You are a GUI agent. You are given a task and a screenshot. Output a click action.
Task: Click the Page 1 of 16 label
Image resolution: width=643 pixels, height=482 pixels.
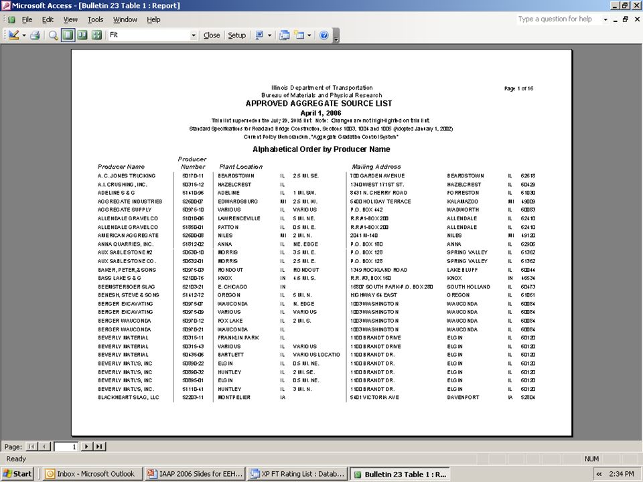[518, 88]
